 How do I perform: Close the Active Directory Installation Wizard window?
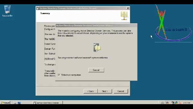128,8
